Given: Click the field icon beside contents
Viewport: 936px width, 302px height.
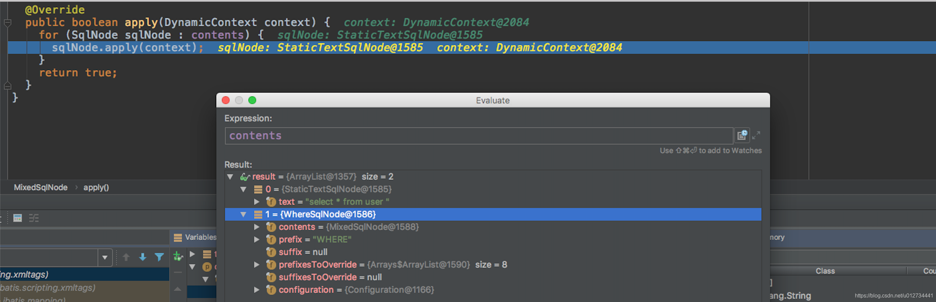Looking at the screenshot, I should pyautogui.click(x=271, y=227).
